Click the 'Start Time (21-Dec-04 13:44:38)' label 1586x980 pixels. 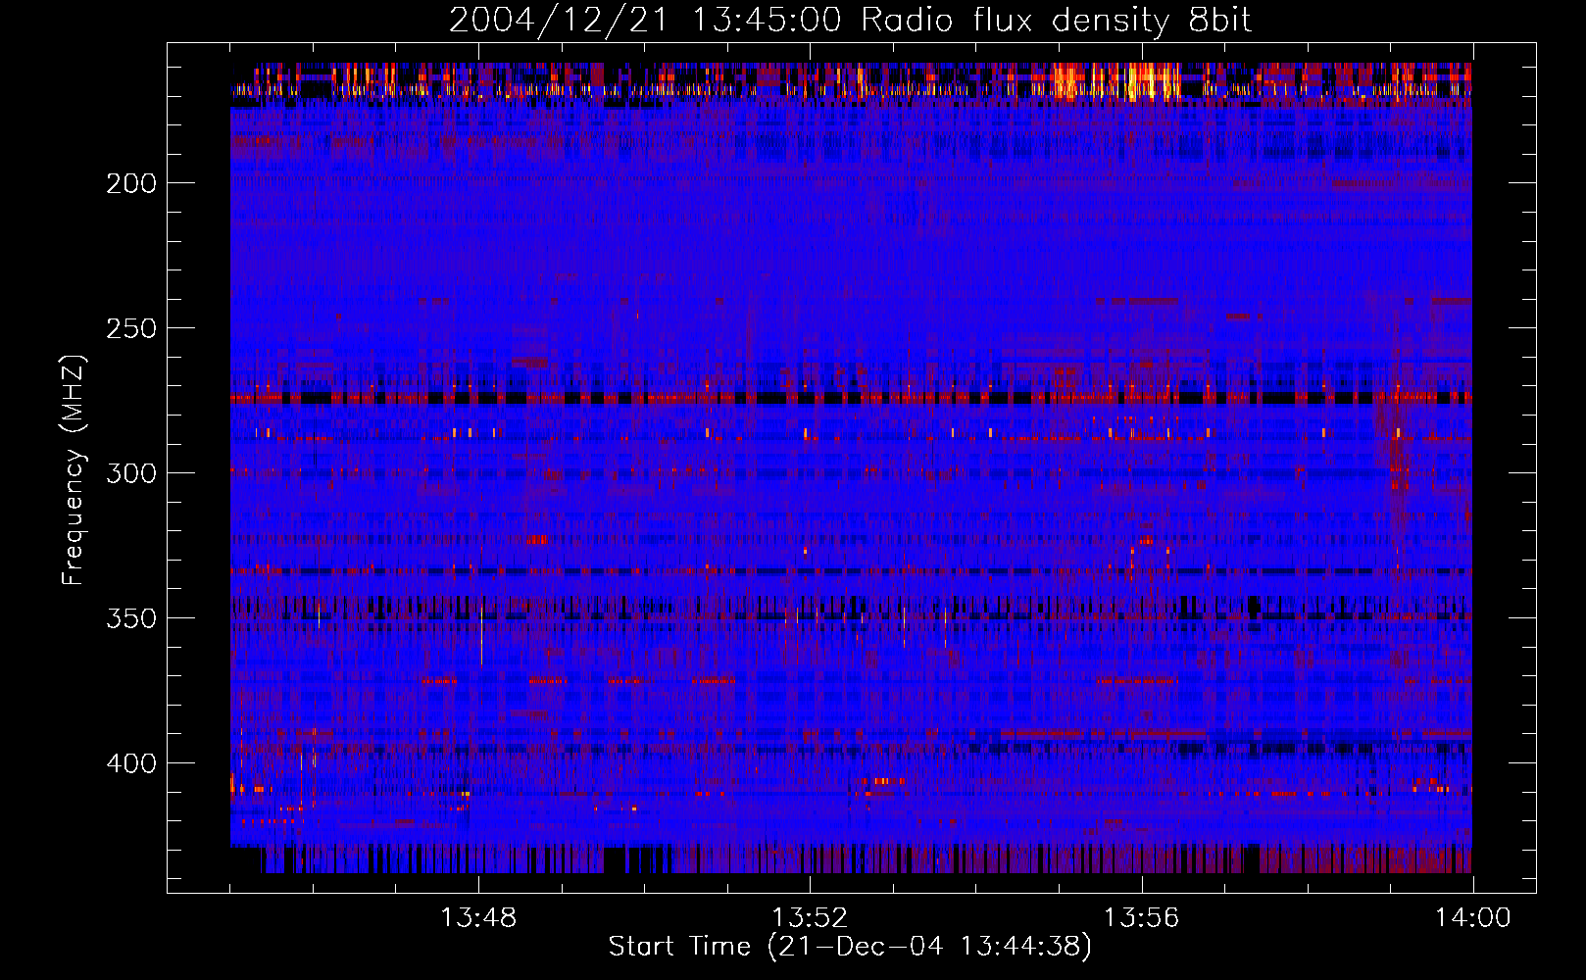coord(850,947)
